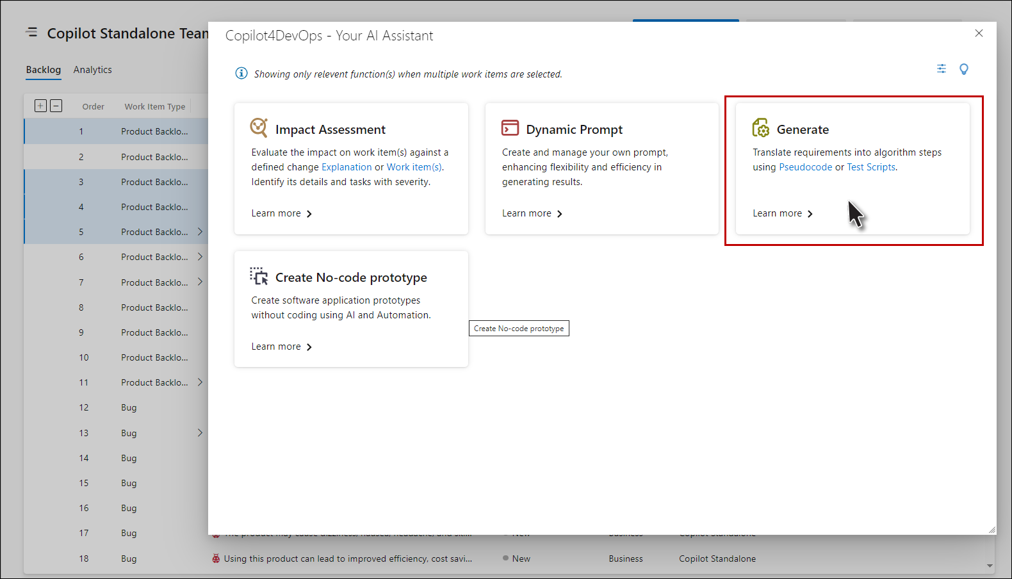Click the info circle icon
This screenshot has width=1012, height=579.
(x=241, y=74)
